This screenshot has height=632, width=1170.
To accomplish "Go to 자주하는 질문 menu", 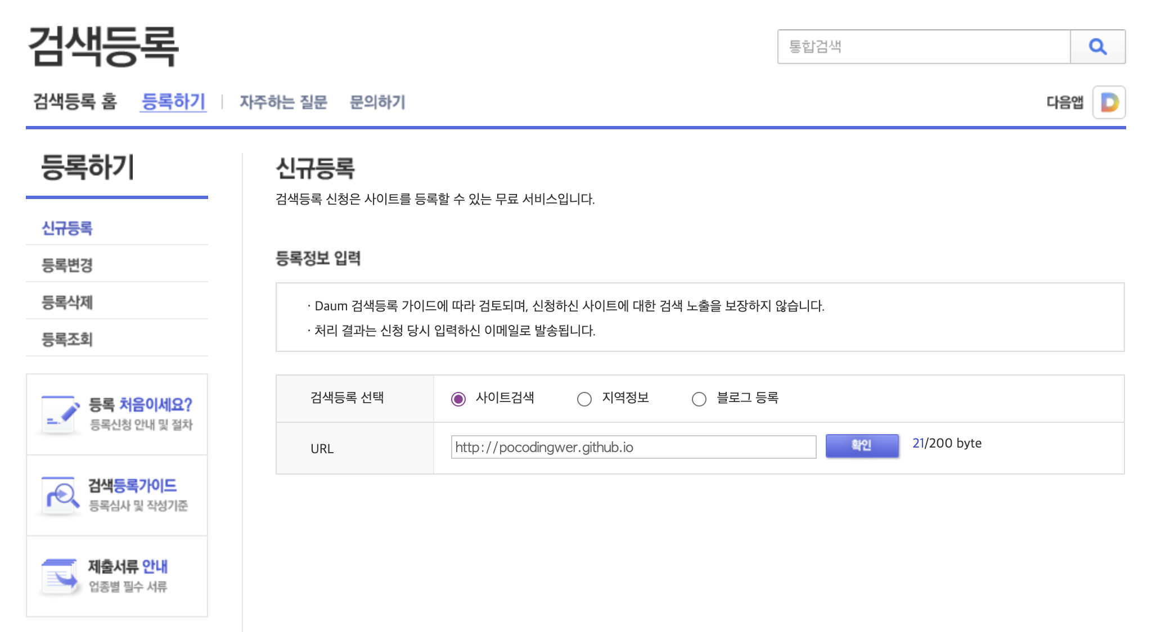I will click(283, 102).
